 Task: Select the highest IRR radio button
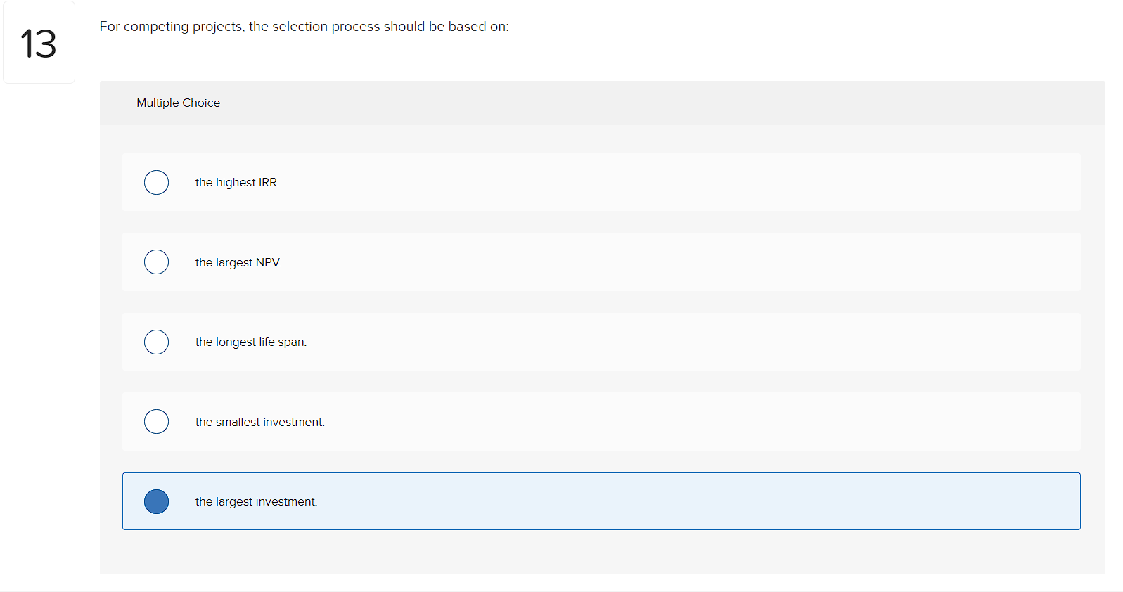click(x=156, y=182)
